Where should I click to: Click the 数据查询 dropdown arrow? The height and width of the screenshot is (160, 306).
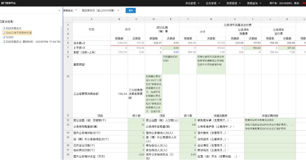pos(260,3)
